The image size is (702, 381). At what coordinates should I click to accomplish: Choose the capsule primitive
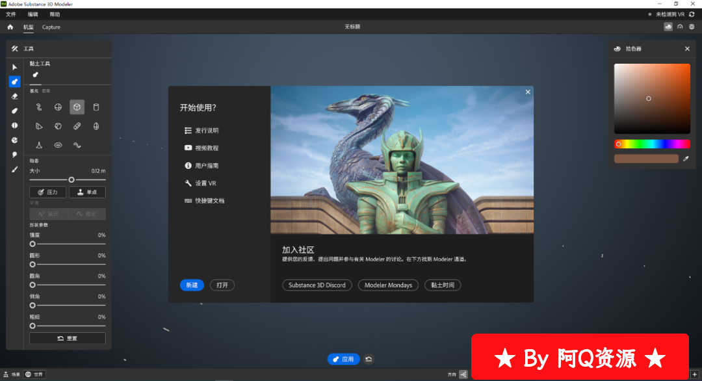(x=77, y=126)
